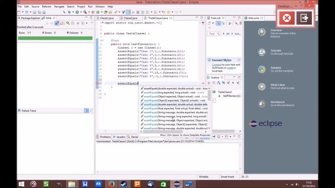Click the What's New star icon
The height and width of the screenshot is (188, 335).
(262, 87)
